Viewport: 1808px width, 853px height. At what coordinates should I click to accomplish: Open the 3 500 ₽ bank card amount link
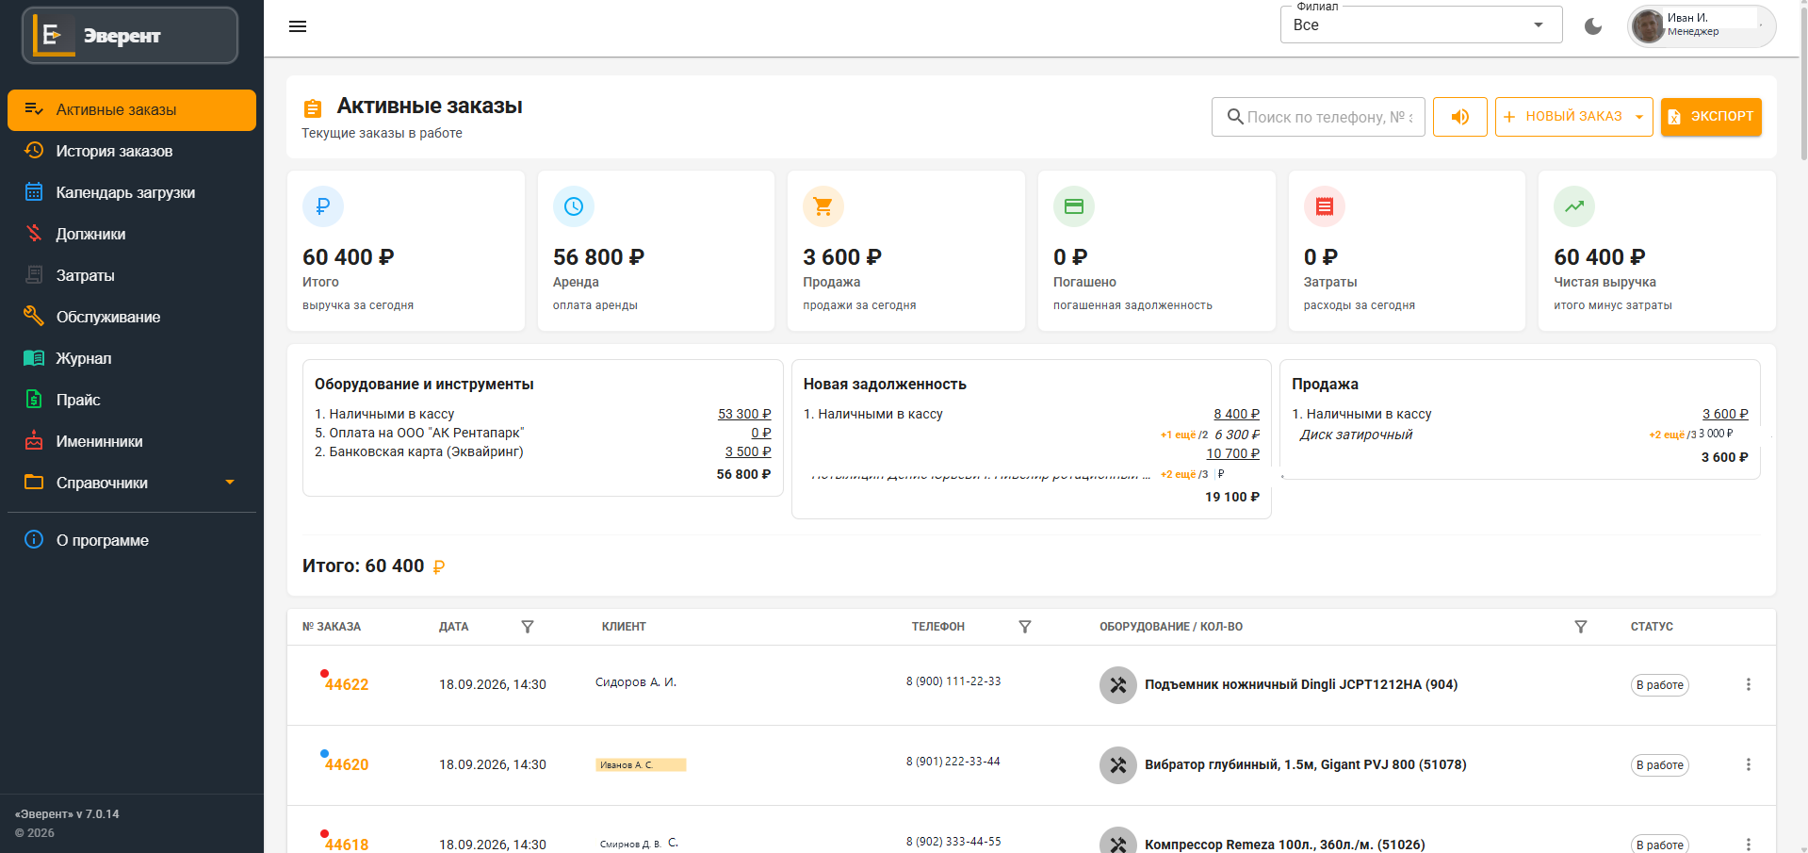(x=748, y=451)
